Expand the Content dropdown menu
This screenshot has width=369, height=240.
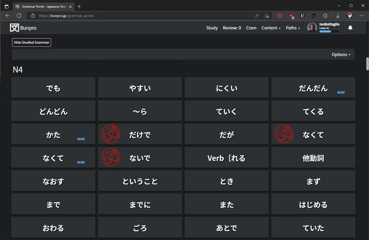(271, 28)
